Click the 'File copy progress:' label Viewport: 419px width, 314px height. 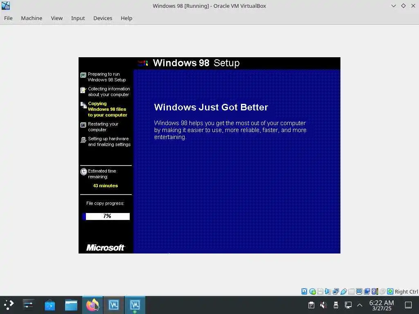pyautogui.click(x=105, y=203)
